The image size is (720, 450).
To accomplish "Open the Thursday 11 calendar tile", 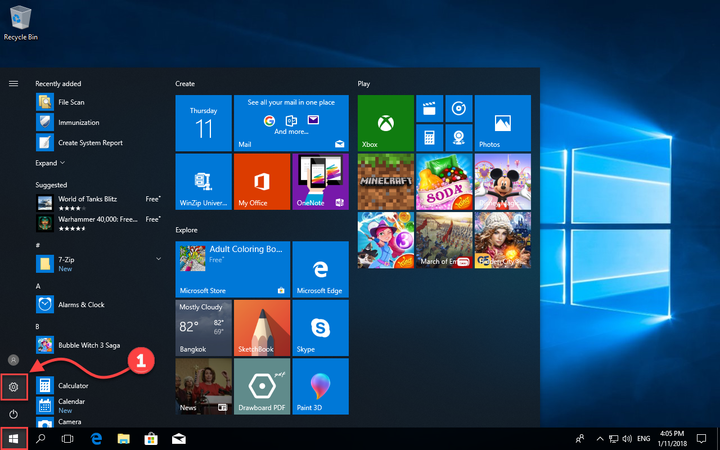I will (x=204, y=123).
